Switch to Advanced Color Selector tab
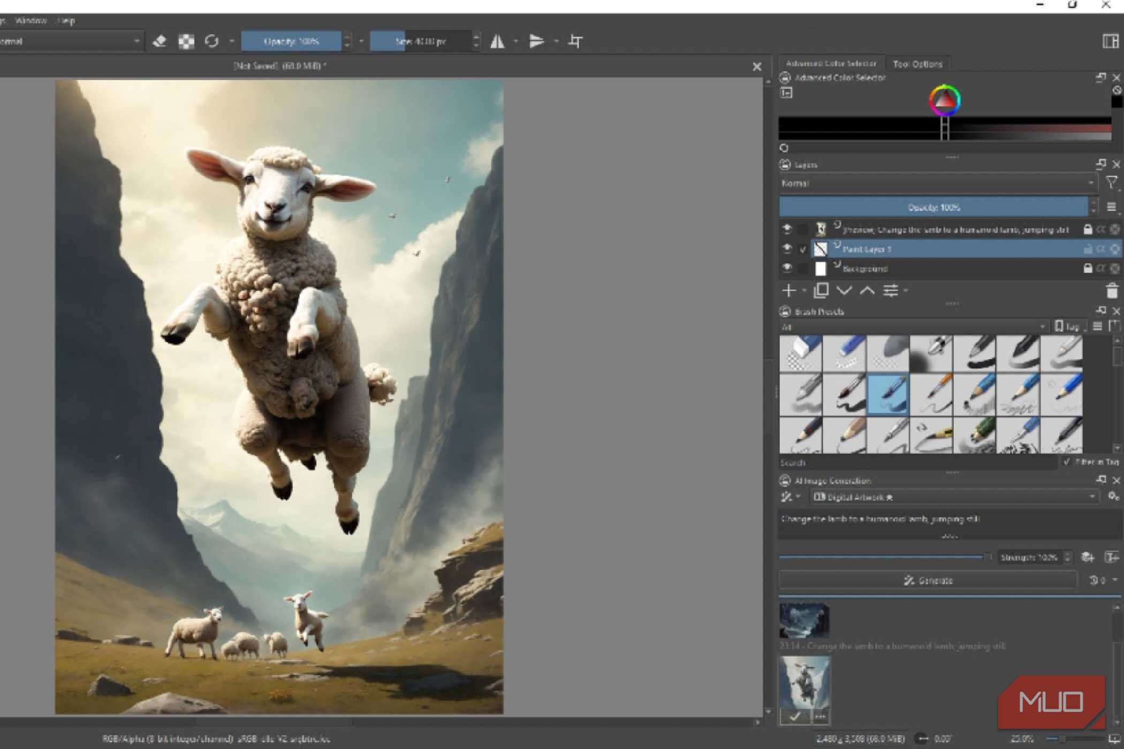The width and height of the screenshot is (1124, 749). coord(831,63)
